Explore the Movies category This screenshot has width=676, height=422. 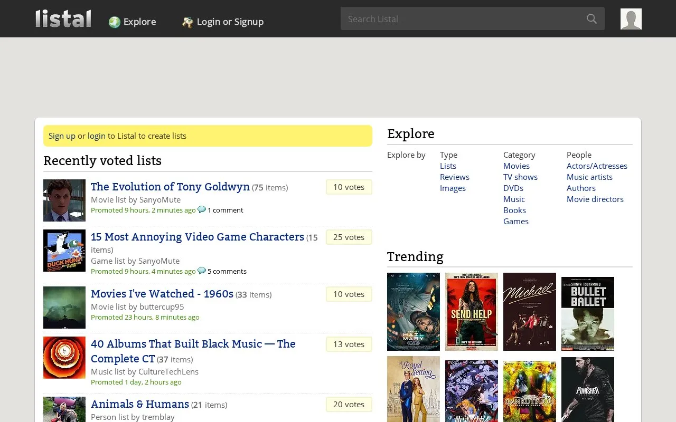pos(517,166)
